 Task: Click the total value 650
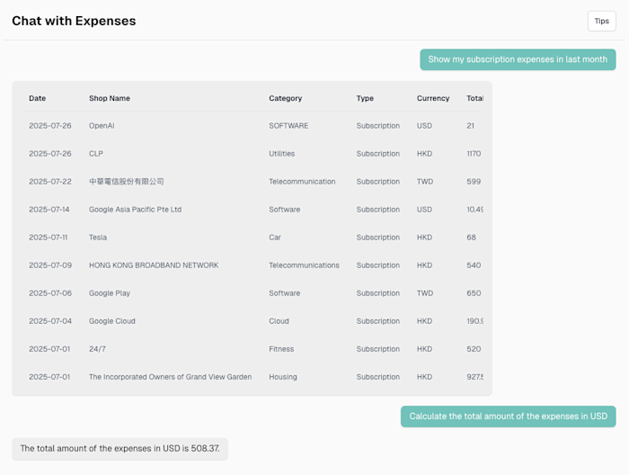(x=474, y=293)
